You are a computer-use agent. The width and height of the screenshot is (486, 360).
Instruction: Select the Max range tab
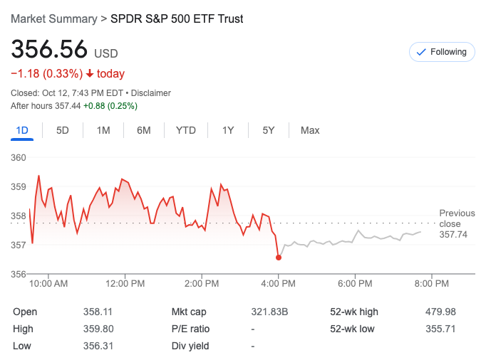coord(310,130)
